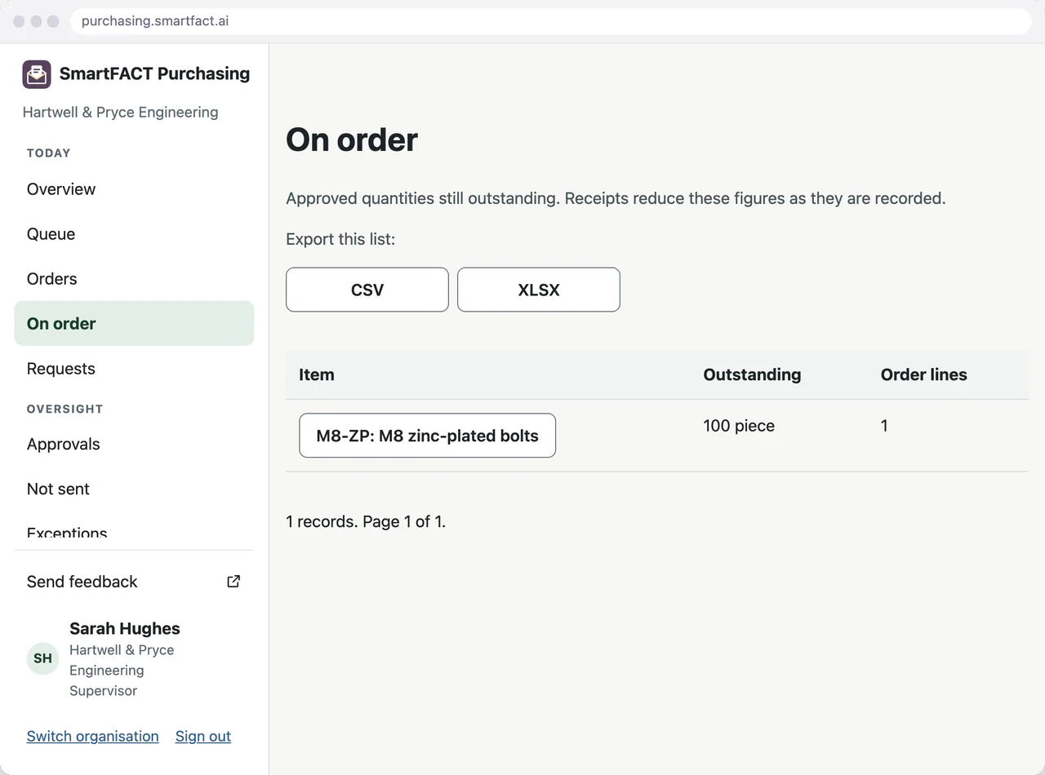The width and height of the screenshot is (1045, 775).
Task: Click the Send feedback link
Action: pyautogui.click(x=134, y=582)
